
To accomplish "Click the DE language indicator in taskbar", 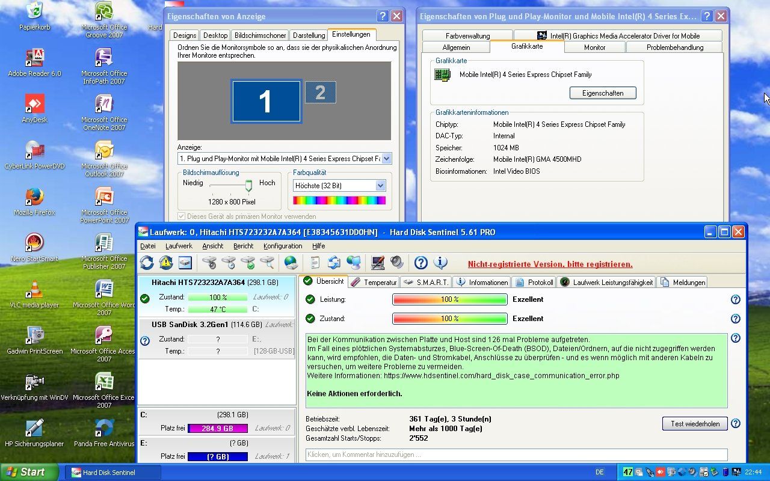I will coord(599,472).
